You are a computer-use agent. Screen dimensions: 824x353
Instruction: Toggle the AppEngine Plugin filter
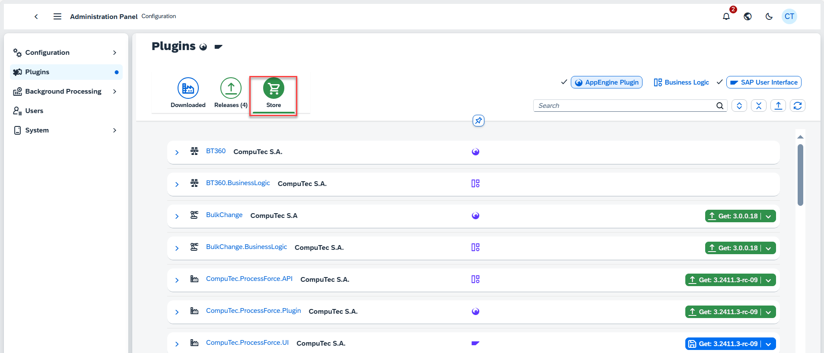[606, 82]
